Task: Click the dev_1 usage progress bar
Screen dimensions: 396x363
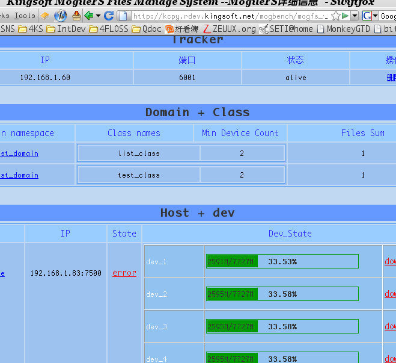Action: (282, 261)
